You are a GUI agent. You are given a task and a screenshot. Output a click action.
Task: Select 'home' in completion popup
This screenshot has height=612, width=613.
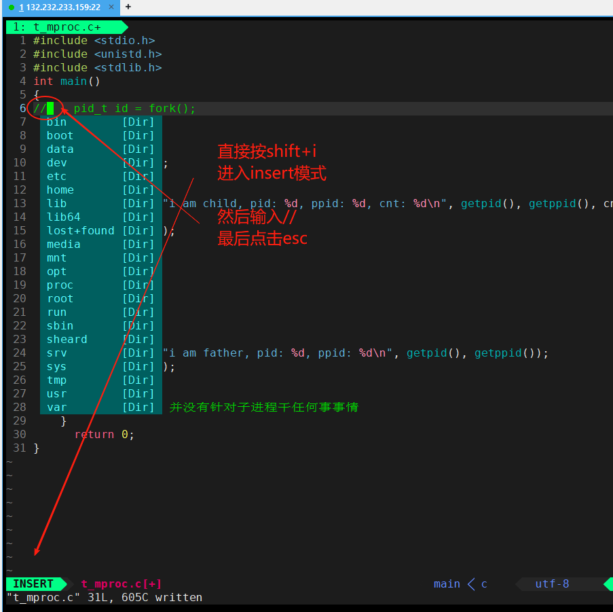pos(101,190)
